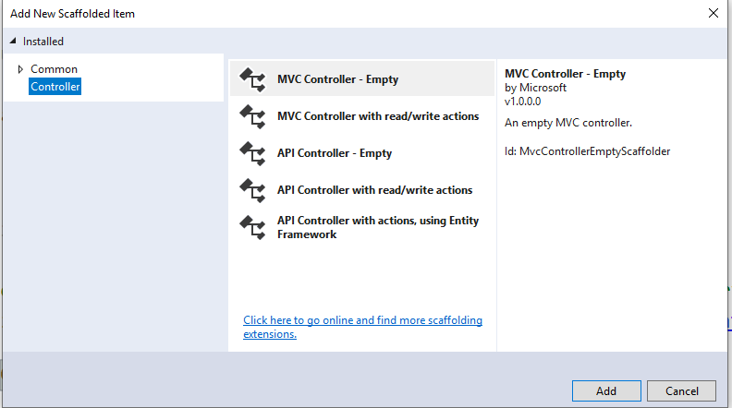Select the Controller category

tap(55, 87)
